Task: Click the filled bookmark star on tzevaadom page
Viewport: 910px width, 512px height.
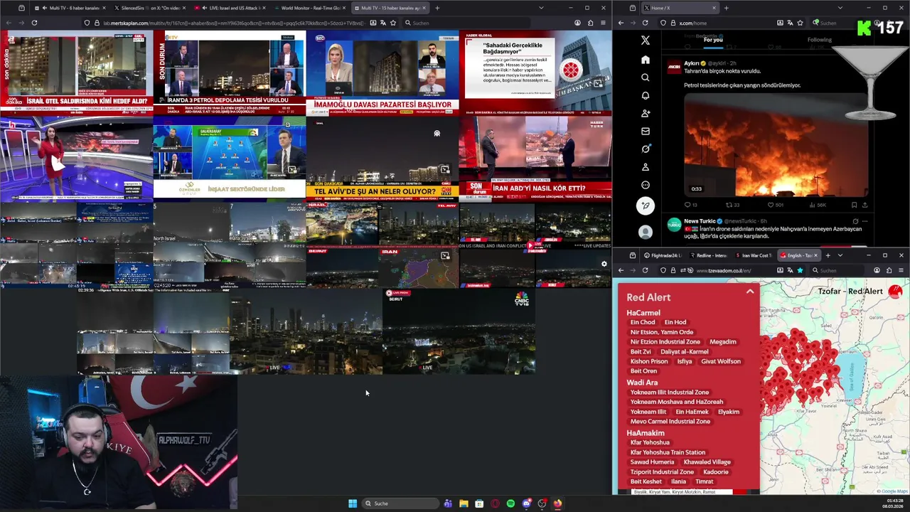Action: [x=800, y=270]
